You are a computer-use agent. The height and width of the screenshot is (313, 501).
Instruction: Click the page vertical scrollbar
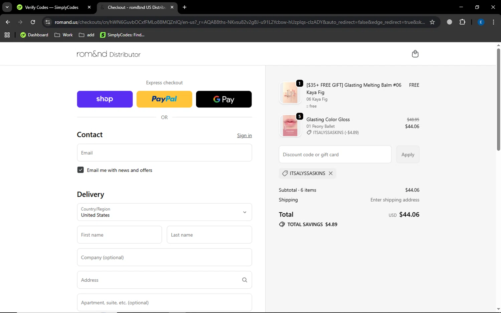[498, 99]
